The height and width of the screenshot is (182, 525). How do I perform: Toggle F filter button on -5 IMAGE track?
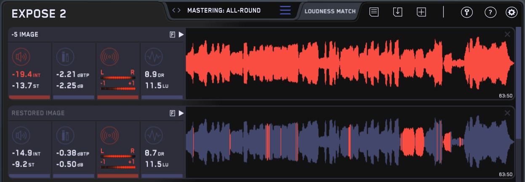pyautogui.click(x=172, y=35)
